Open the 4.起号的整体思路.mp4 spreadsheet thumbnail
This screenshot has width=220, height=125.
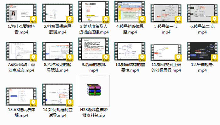click(130, 12)
